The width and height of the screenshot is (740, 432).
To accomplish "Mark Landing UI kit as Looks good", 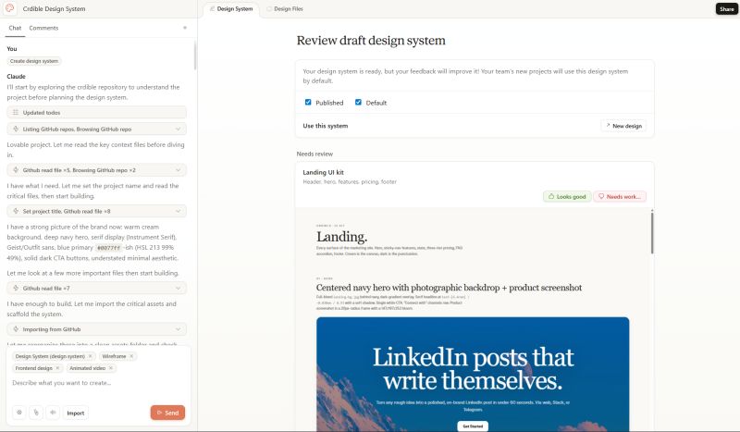I will tap(567, 196).
